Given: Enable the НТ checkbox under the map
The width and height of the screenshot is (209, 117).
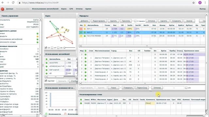Looking at the screenshot, I should pyautogui.click(x=52, y=48).
